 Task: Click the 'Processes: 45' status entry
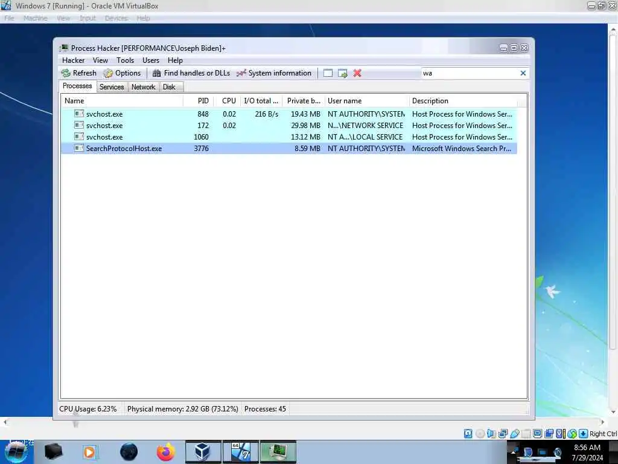click(265, 409)
